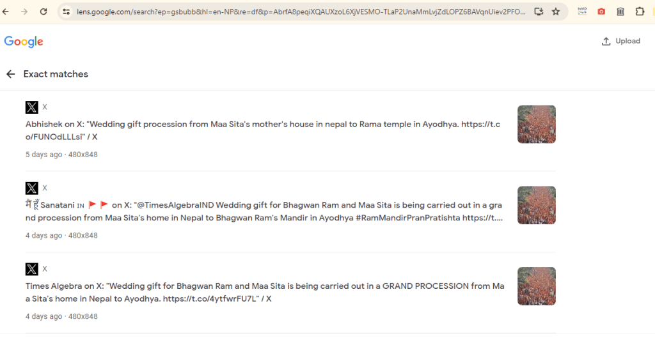This screenshot has height=338, width=655.
Task: Open site information icon in address bar
Action: tap(66, 12)
